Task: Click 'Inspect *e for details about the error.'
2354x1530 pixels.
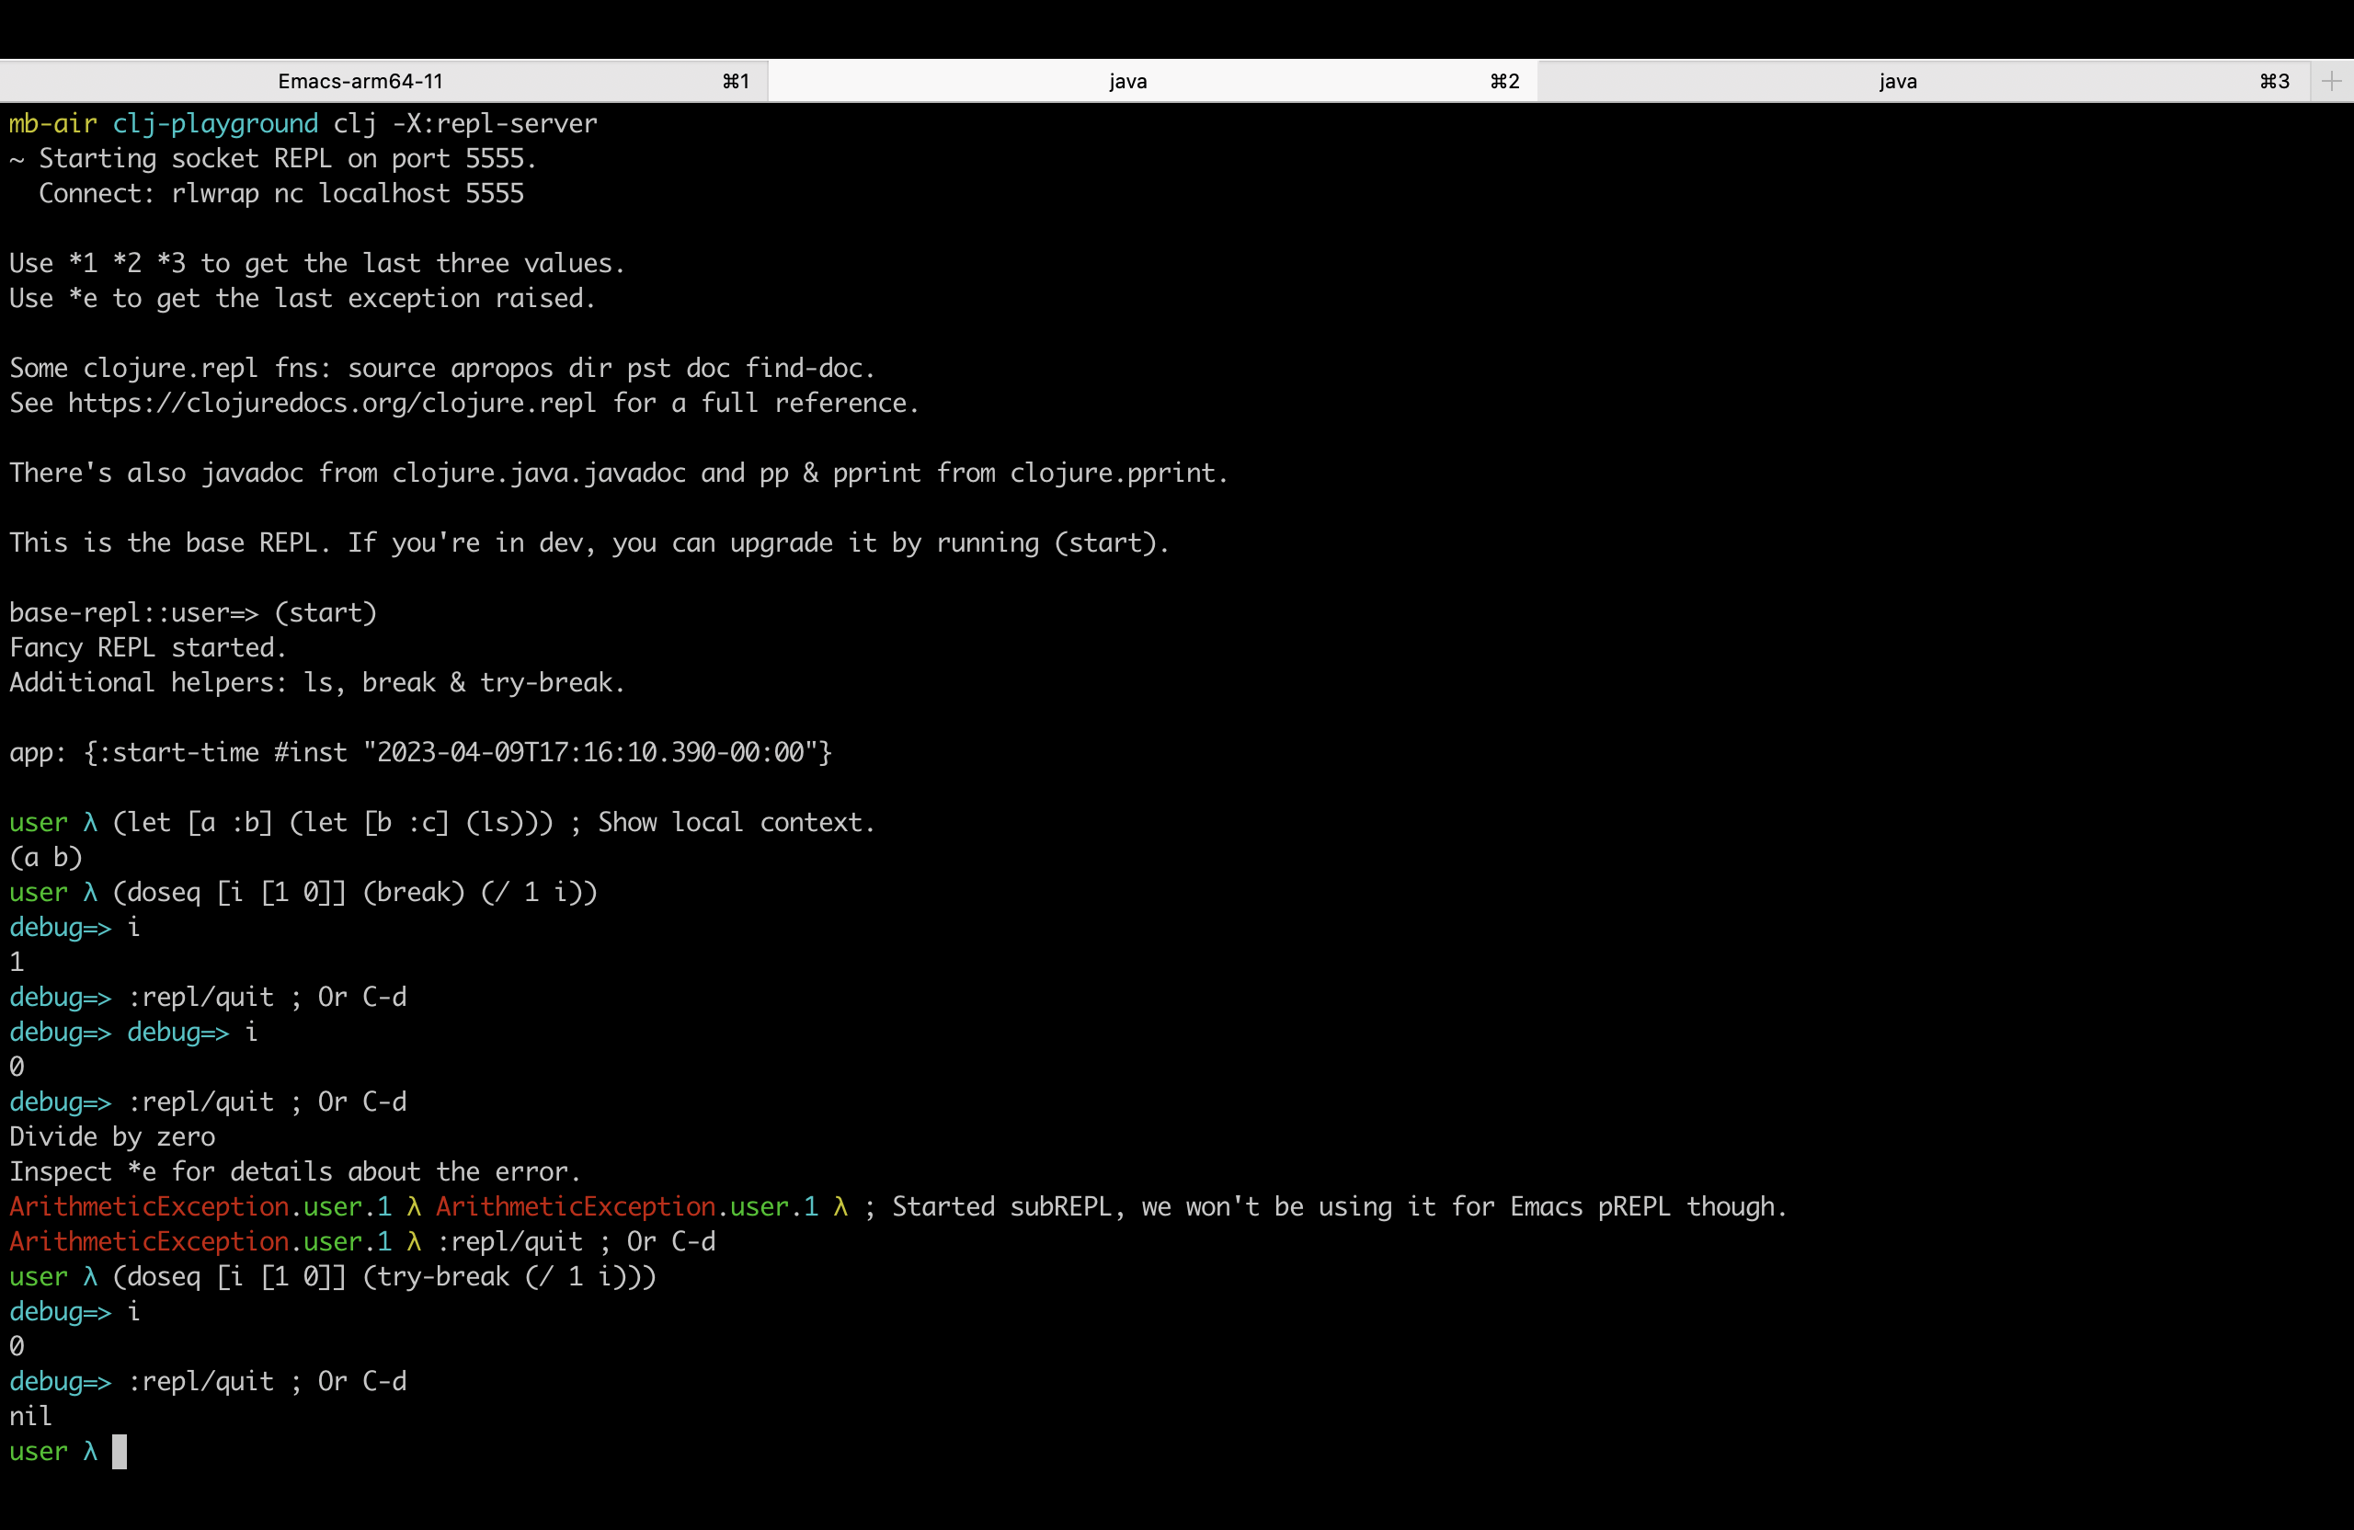Action: click(295, 1172)
